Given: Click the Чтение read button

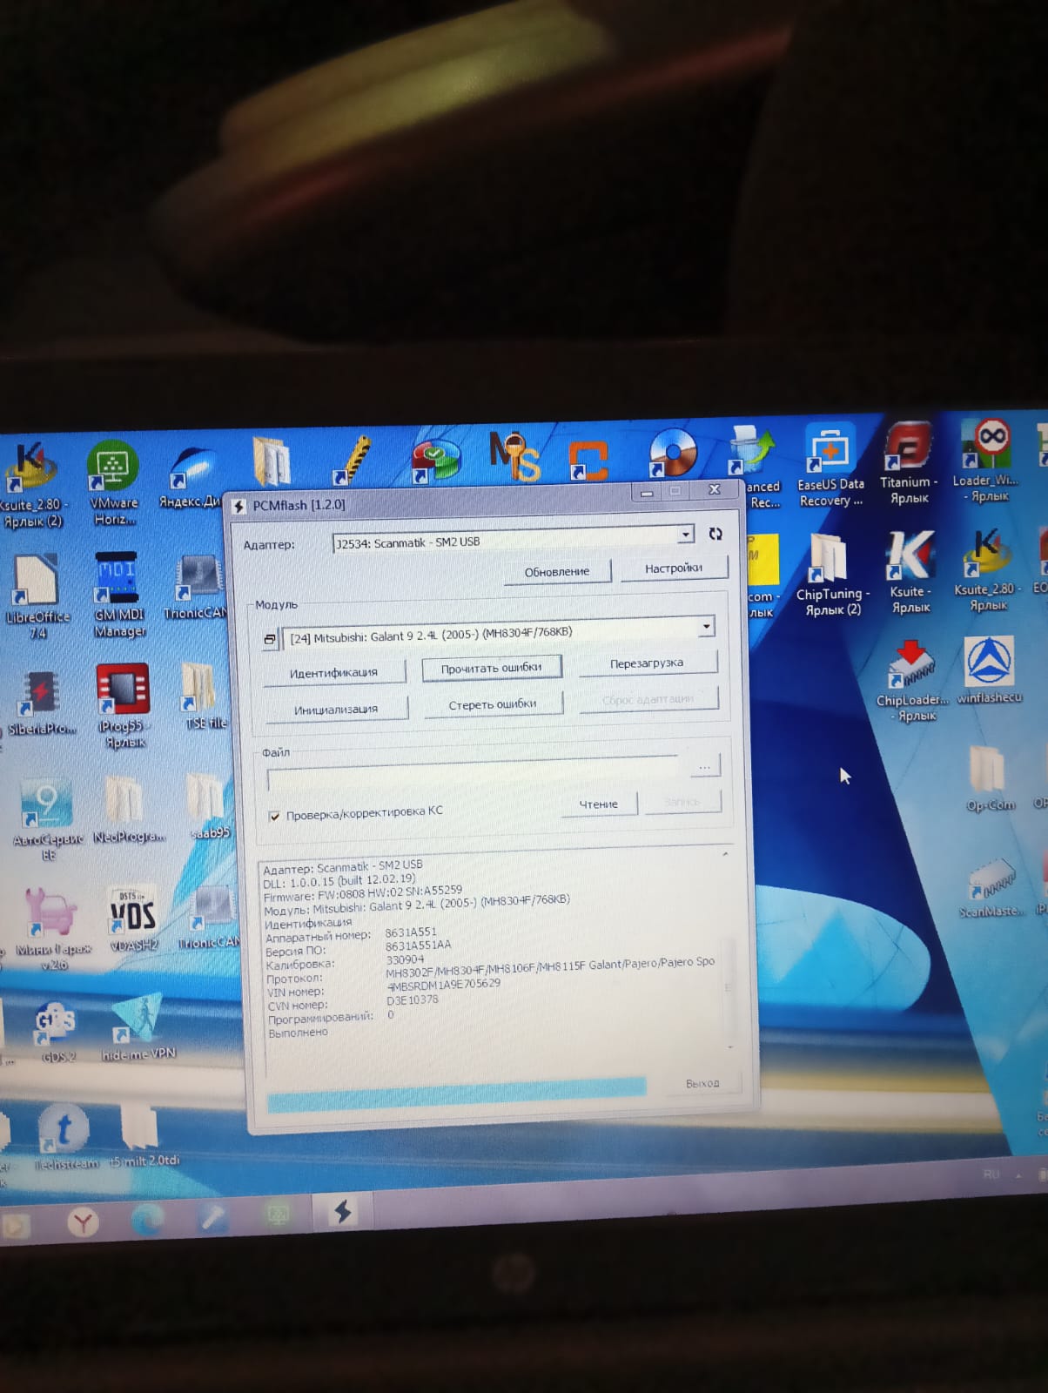Looking at the screenshot, I should tap(599, 804).
